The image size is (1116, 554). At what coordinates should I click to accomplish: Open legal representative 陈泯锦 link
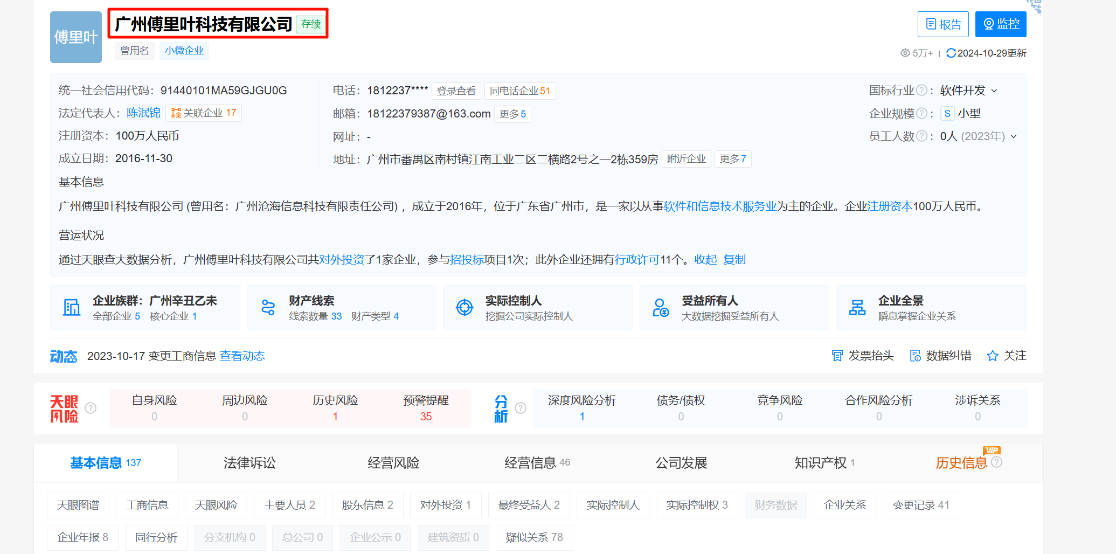(x=143, y=113)
